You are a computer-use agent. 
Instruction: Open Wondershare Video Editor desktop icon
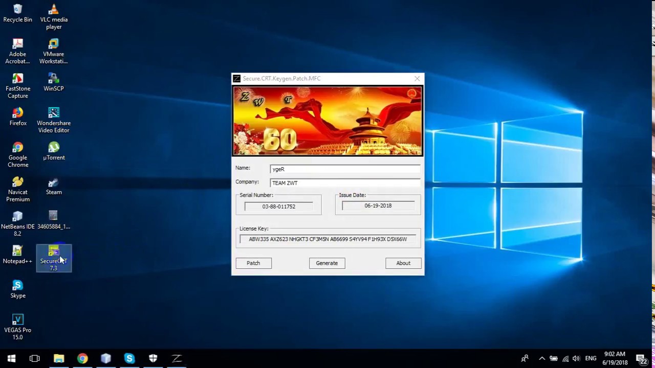point(54,120)
